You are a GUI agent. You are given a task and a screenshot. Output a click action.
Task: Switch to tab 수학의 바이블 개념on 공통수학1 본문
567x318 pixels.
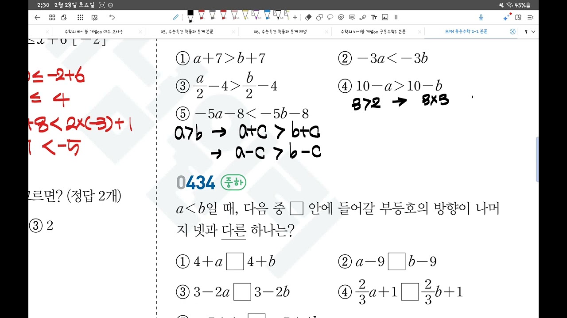373,32
